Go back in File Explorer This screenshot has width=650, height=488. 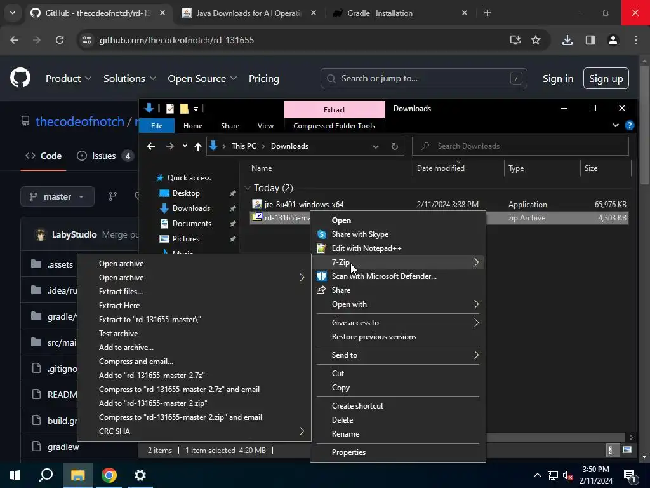(x=151, y=146)
